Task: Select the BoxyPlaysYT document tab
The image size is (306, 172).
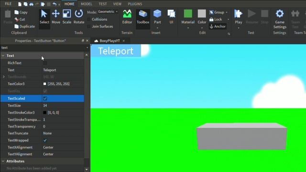Action: pos(109,41)
